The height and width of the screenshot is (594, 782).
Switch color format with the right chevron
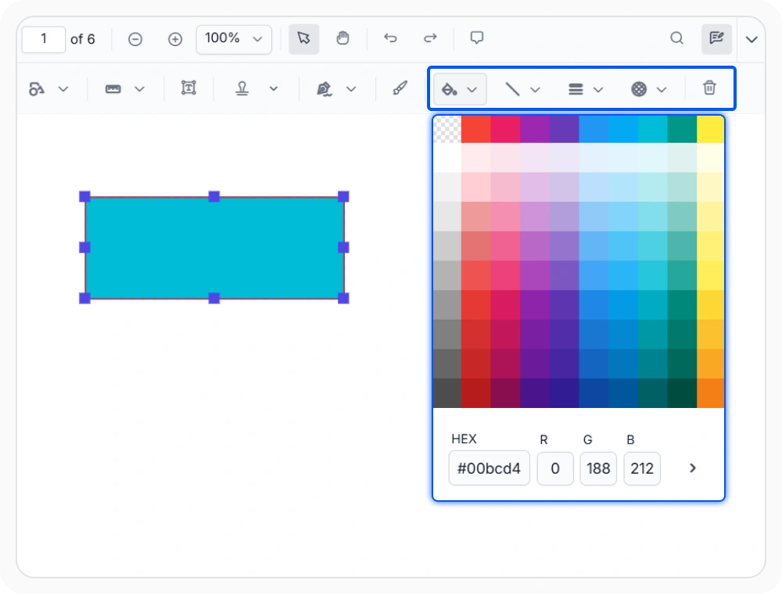[692, 468]
